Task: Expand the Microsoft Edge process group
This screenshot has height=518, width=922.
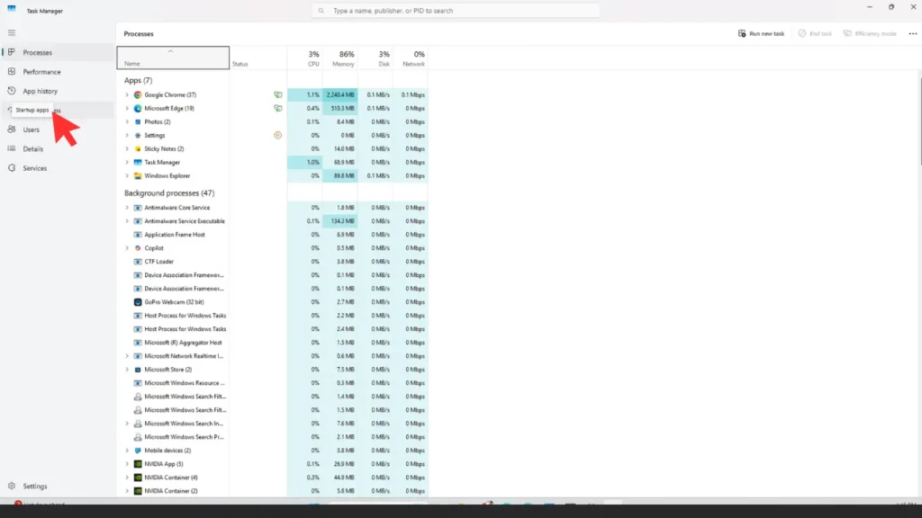Action: (x=125, y=108)
